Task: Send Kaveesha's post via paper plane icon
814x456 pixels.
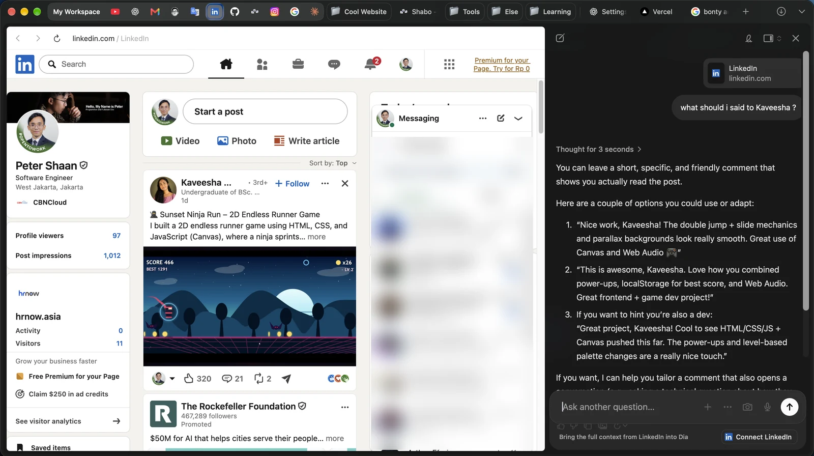Action: coord(286,379)
